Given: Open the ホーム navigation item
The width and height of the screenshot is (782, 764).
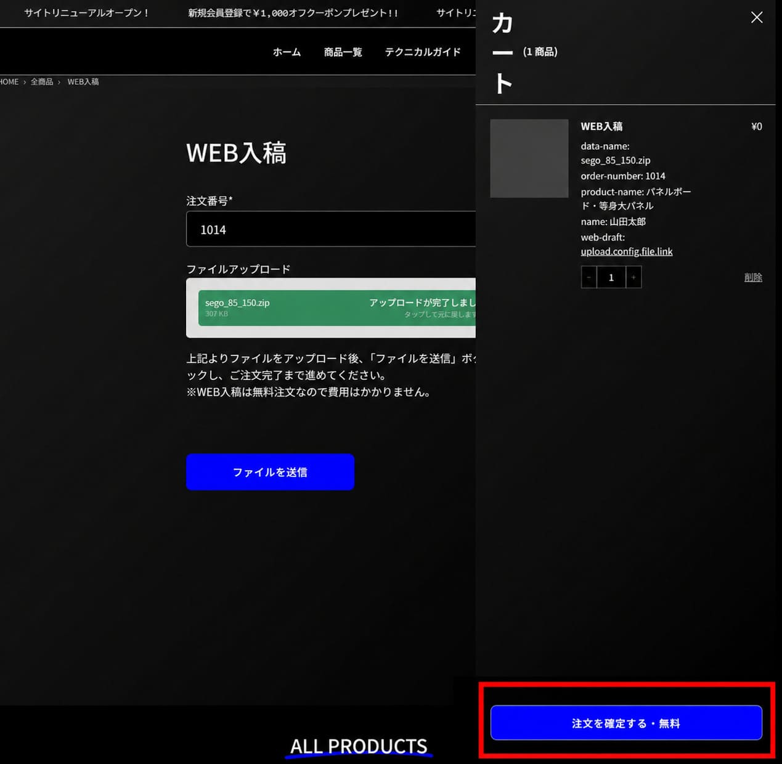Looking at the screenshot, I should coord(287,52).
